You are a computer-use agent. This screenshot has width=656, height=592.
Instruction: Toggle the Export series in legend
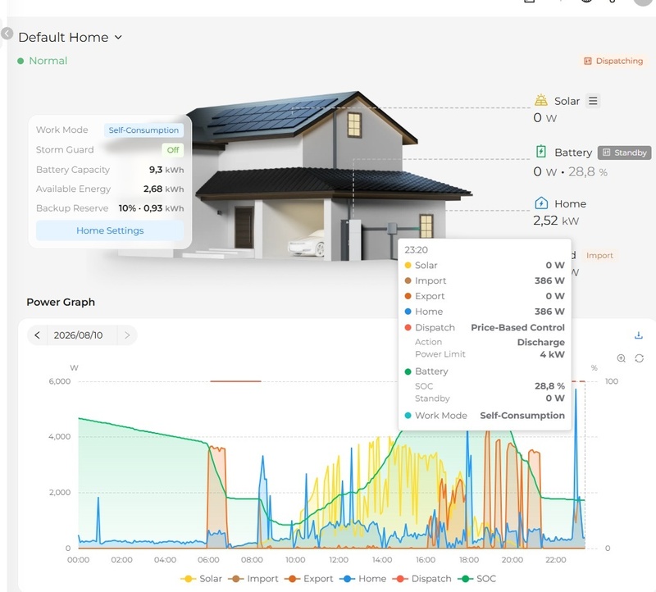309,579
